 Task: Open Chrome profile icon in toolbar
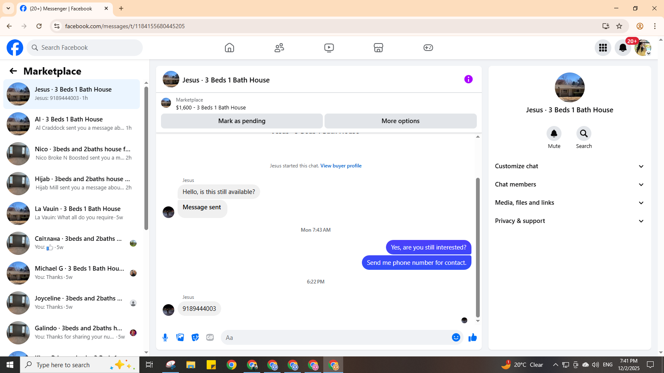click(640, 26)
